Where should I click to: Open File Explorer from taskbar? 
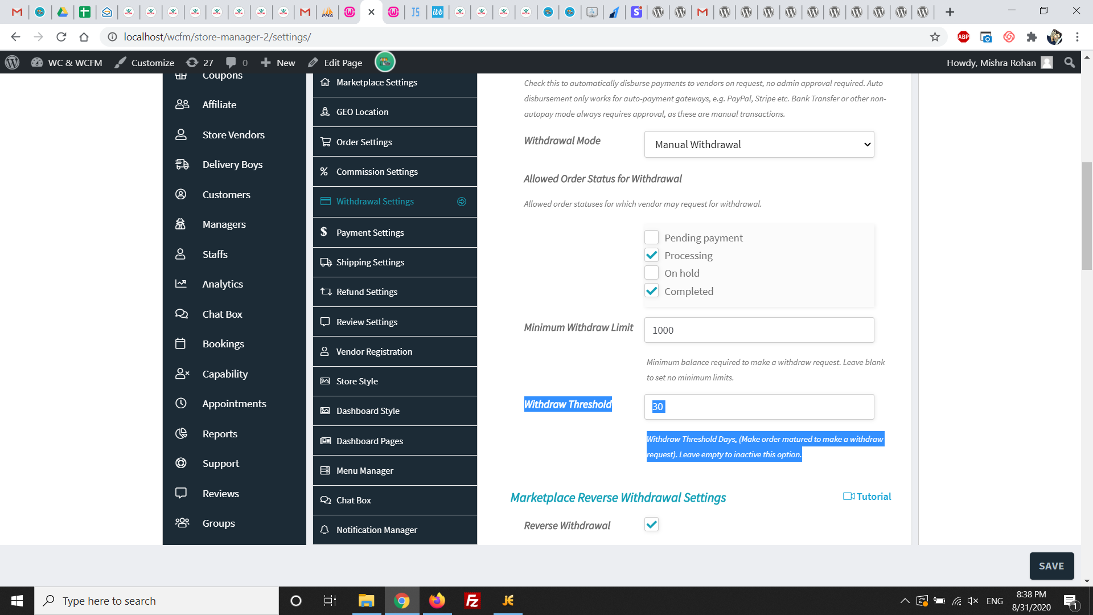coord(366,601)
